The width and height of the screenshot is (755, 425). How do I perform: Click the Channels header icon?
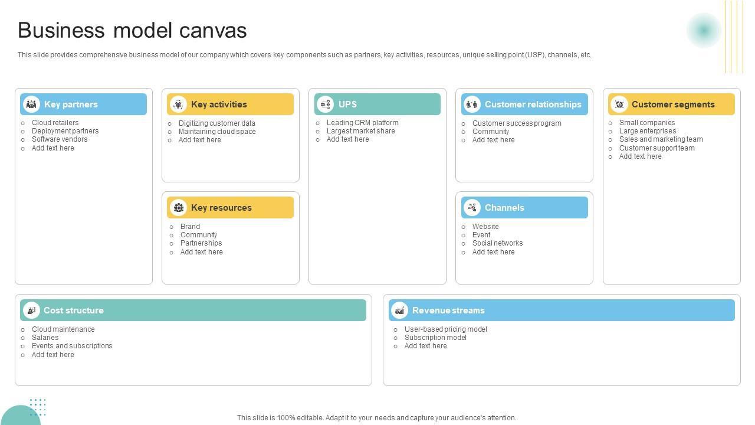click(472, 208)
